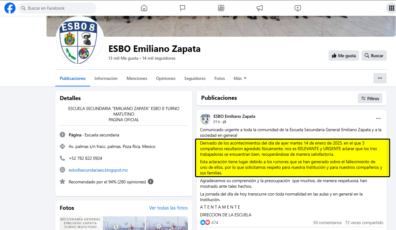Screen dimensions: 396x230
Task: Click the info icon beside 280 opiniones
Action: pyautogui.click(x=151, y=182)
